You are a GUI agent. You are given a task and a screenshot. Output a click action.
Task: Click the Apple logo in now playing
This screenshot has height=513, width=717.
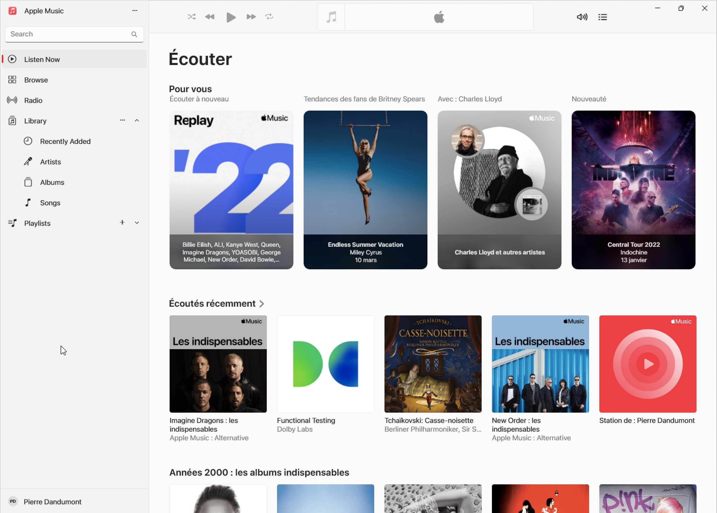439,17
